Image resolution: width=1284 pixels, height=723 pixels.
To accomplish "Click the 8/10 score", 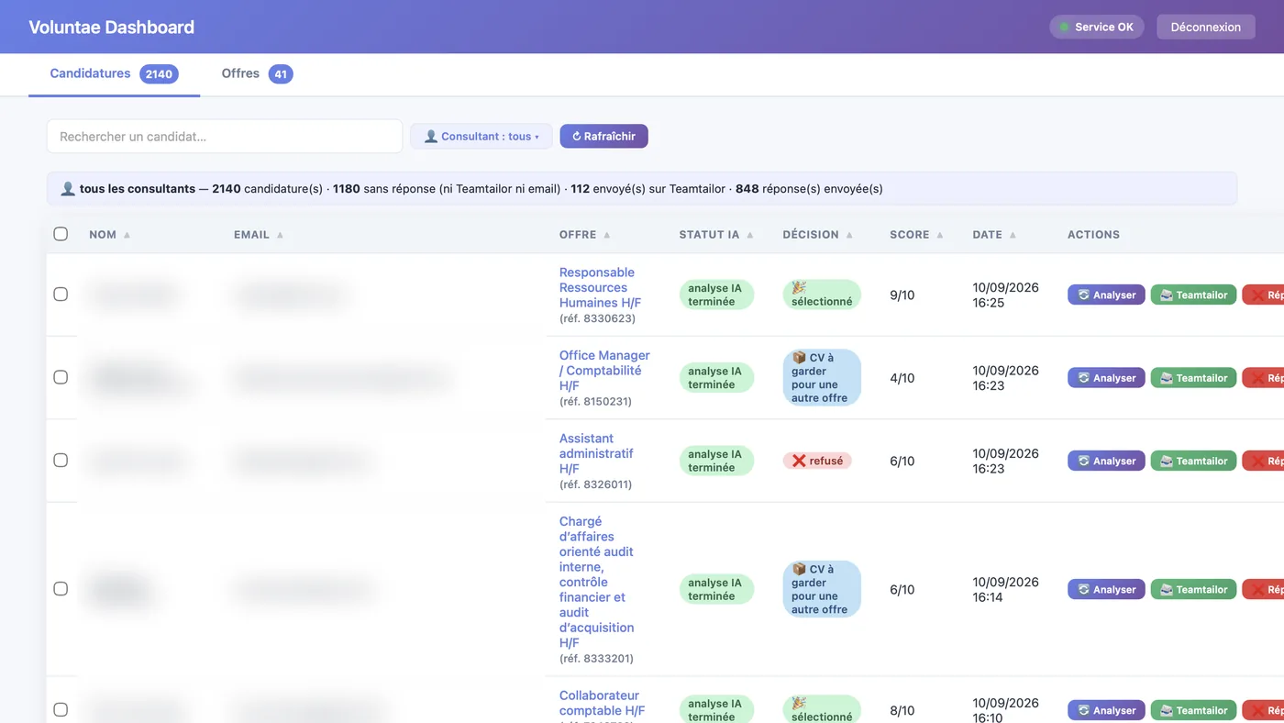I will [902, 710].
